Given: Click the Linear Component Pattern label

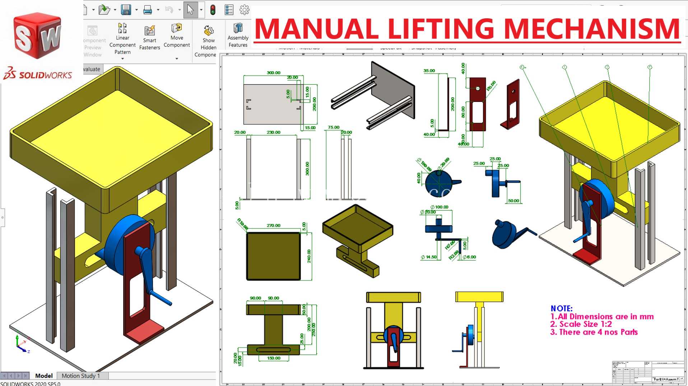Looking at the screenshot, I should click(x=122, y=45).
